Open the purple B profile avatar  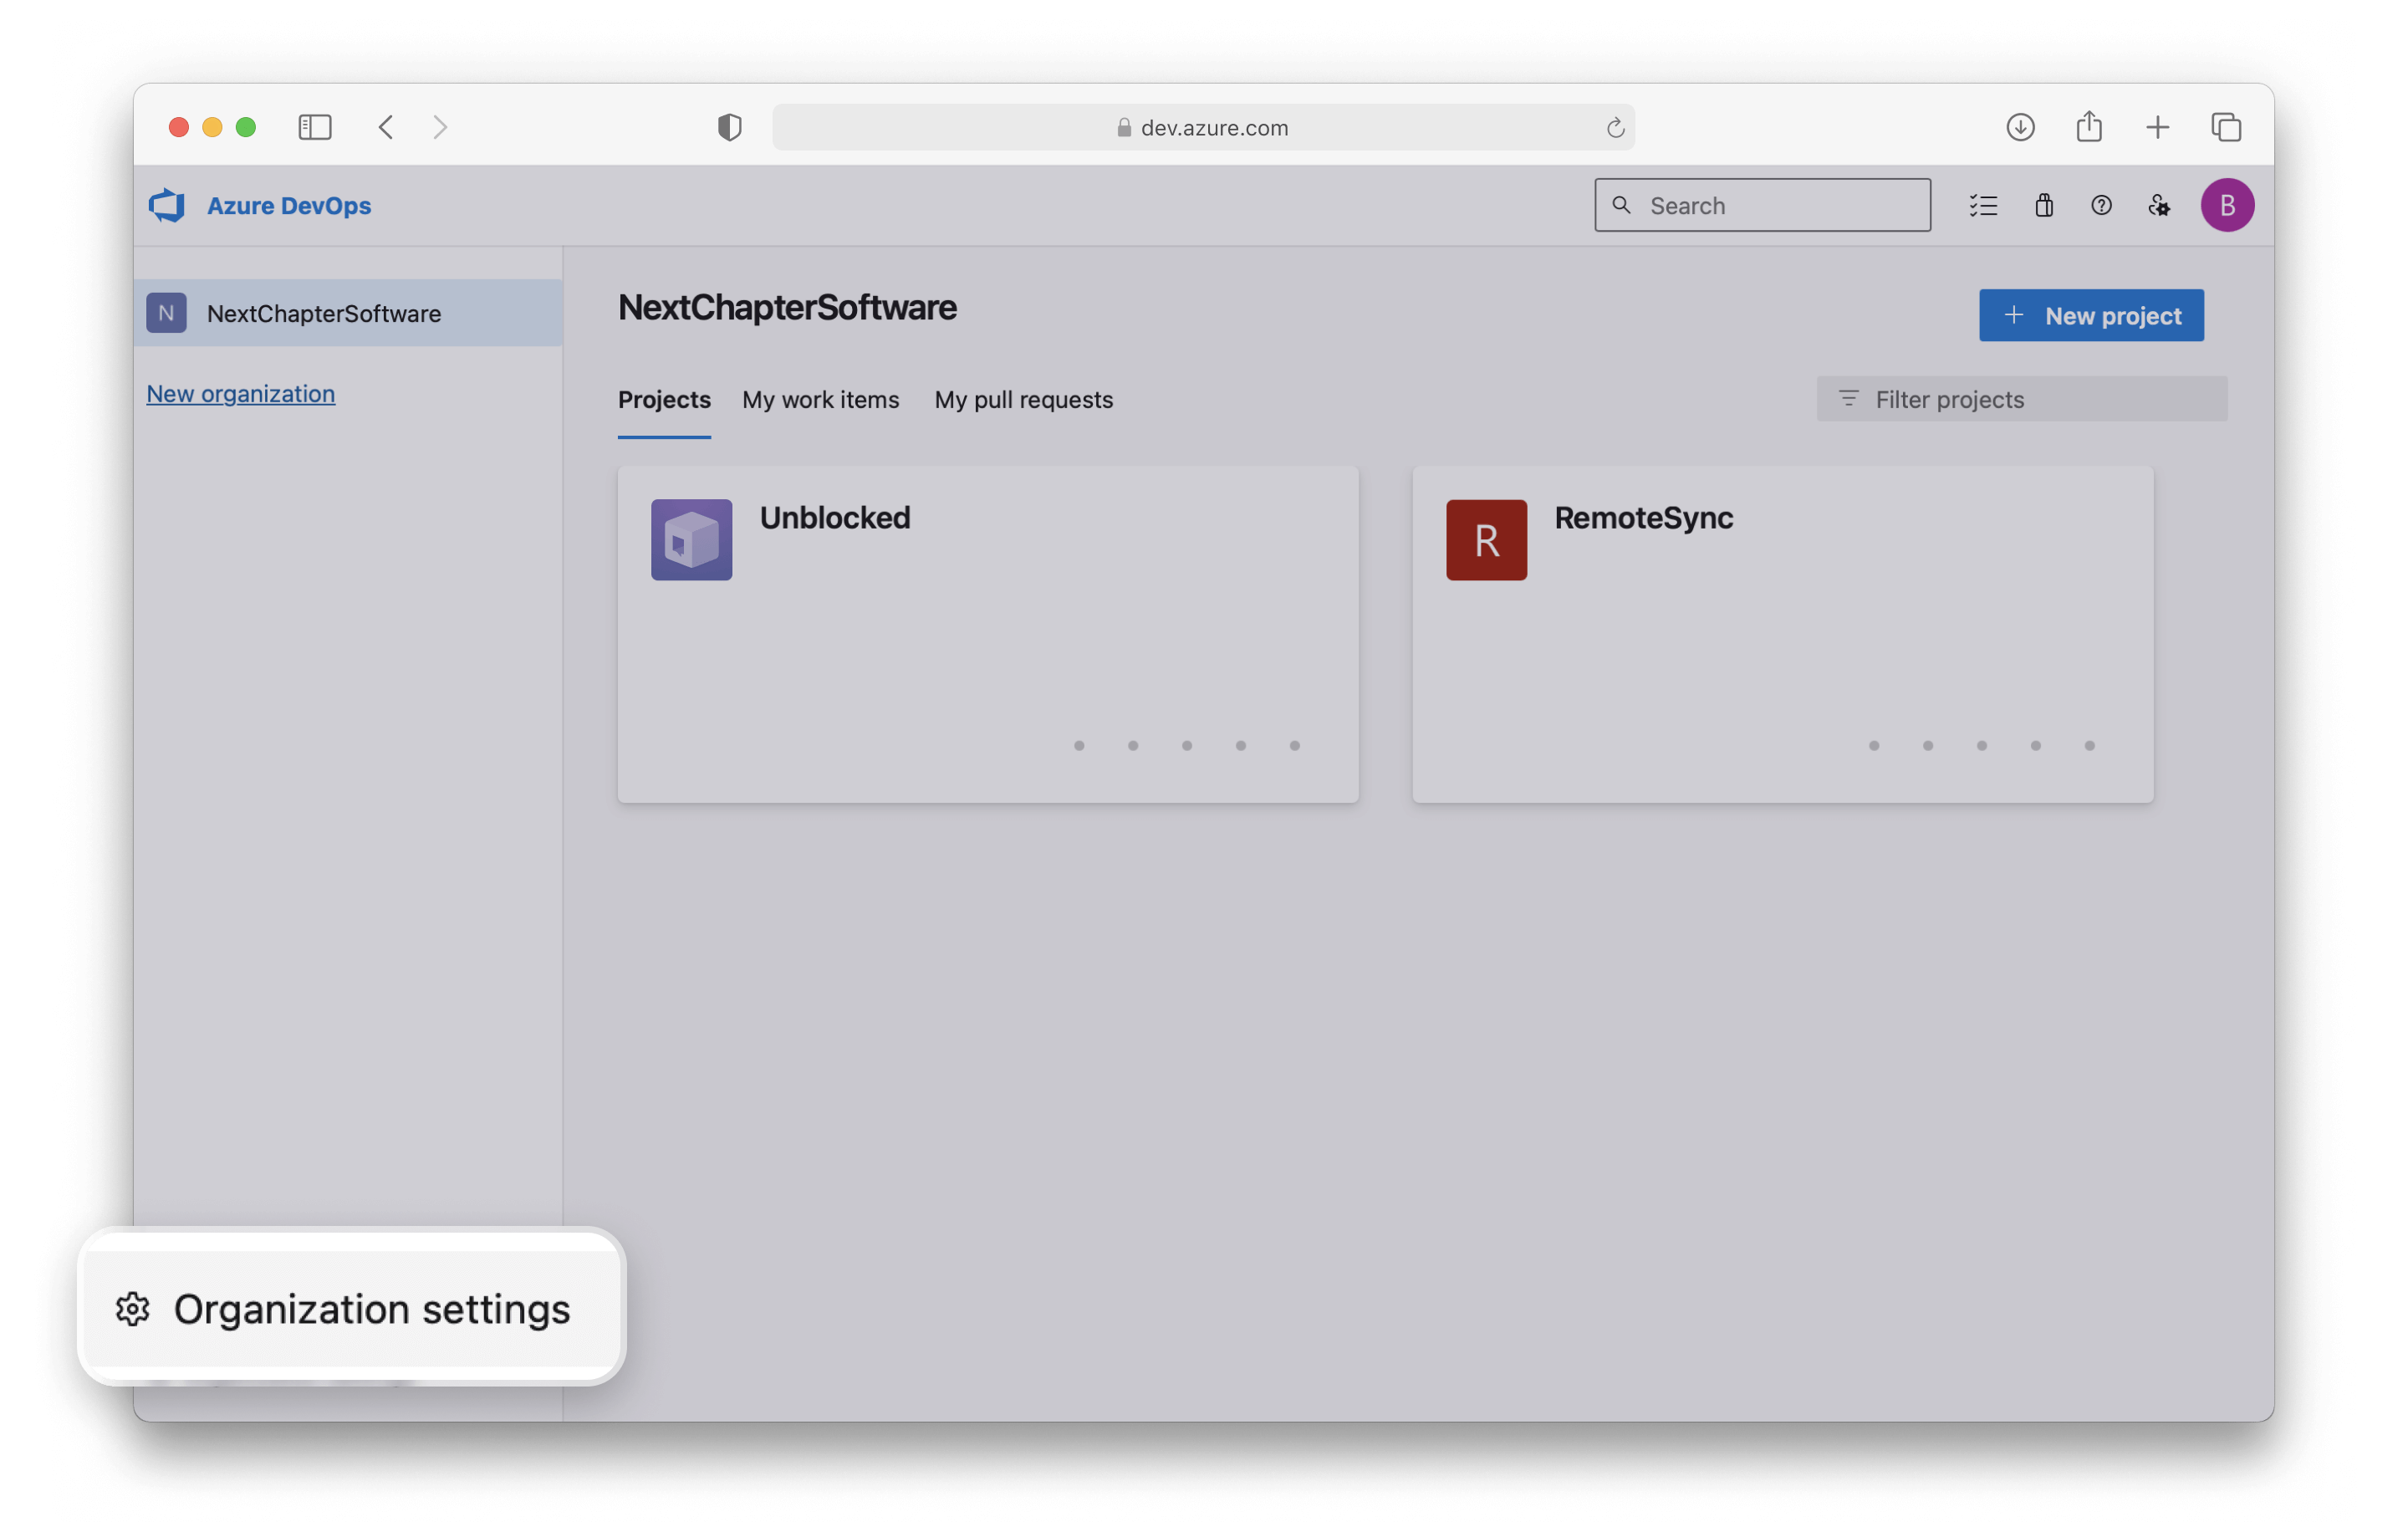(2227, 205)
